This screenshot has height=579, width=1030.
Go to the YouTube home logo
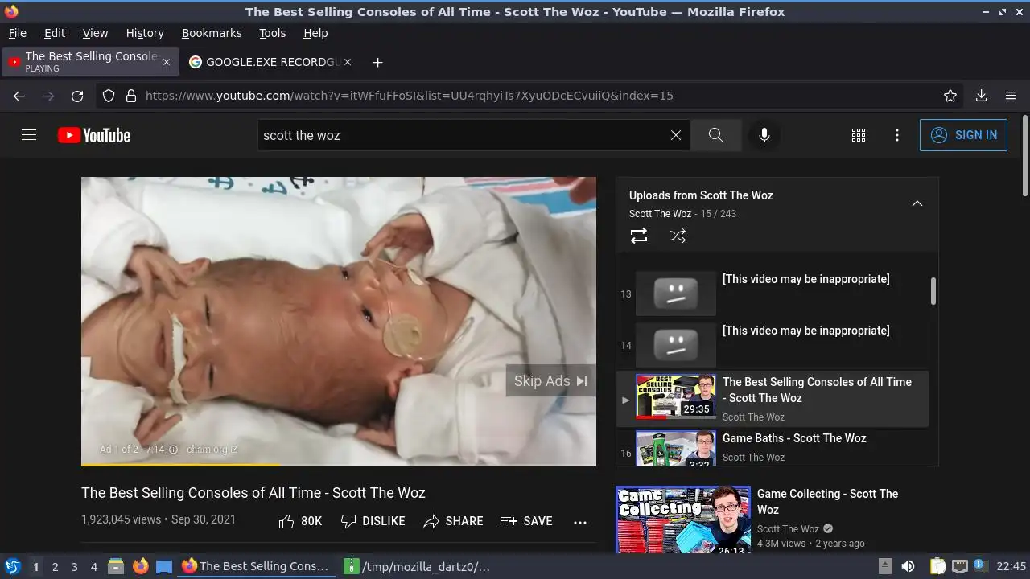click(94, 135)
